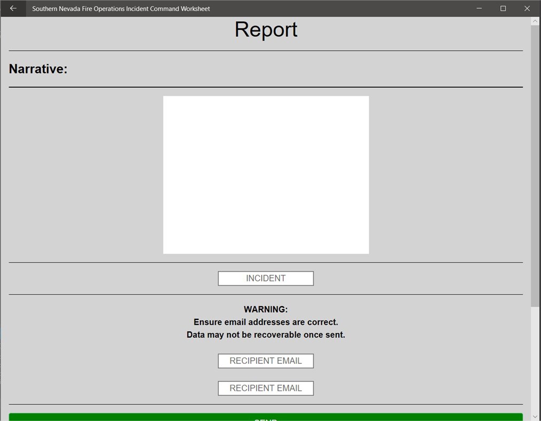Click the Narrative heading label
The image size is (541, 421).
pyautogui.click(x=38, y=68)
